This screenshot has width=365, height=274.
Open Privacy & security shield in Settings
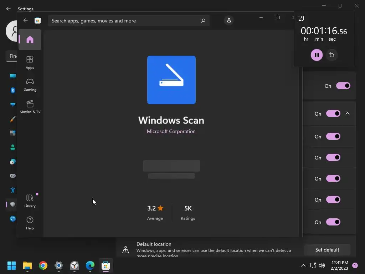coord(12,204)
